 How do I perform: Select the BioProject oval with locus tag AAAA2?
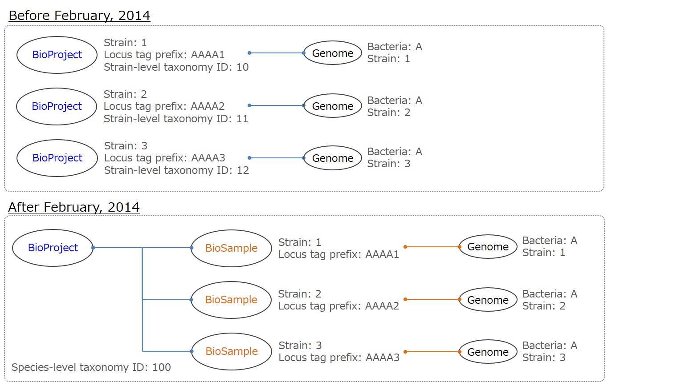click(x=57, y=106)
